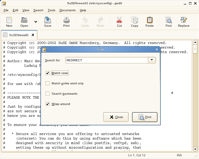Click the New document toolbar icon
The height and width of the screenshot is (159, 199).
tap(9, 20)
